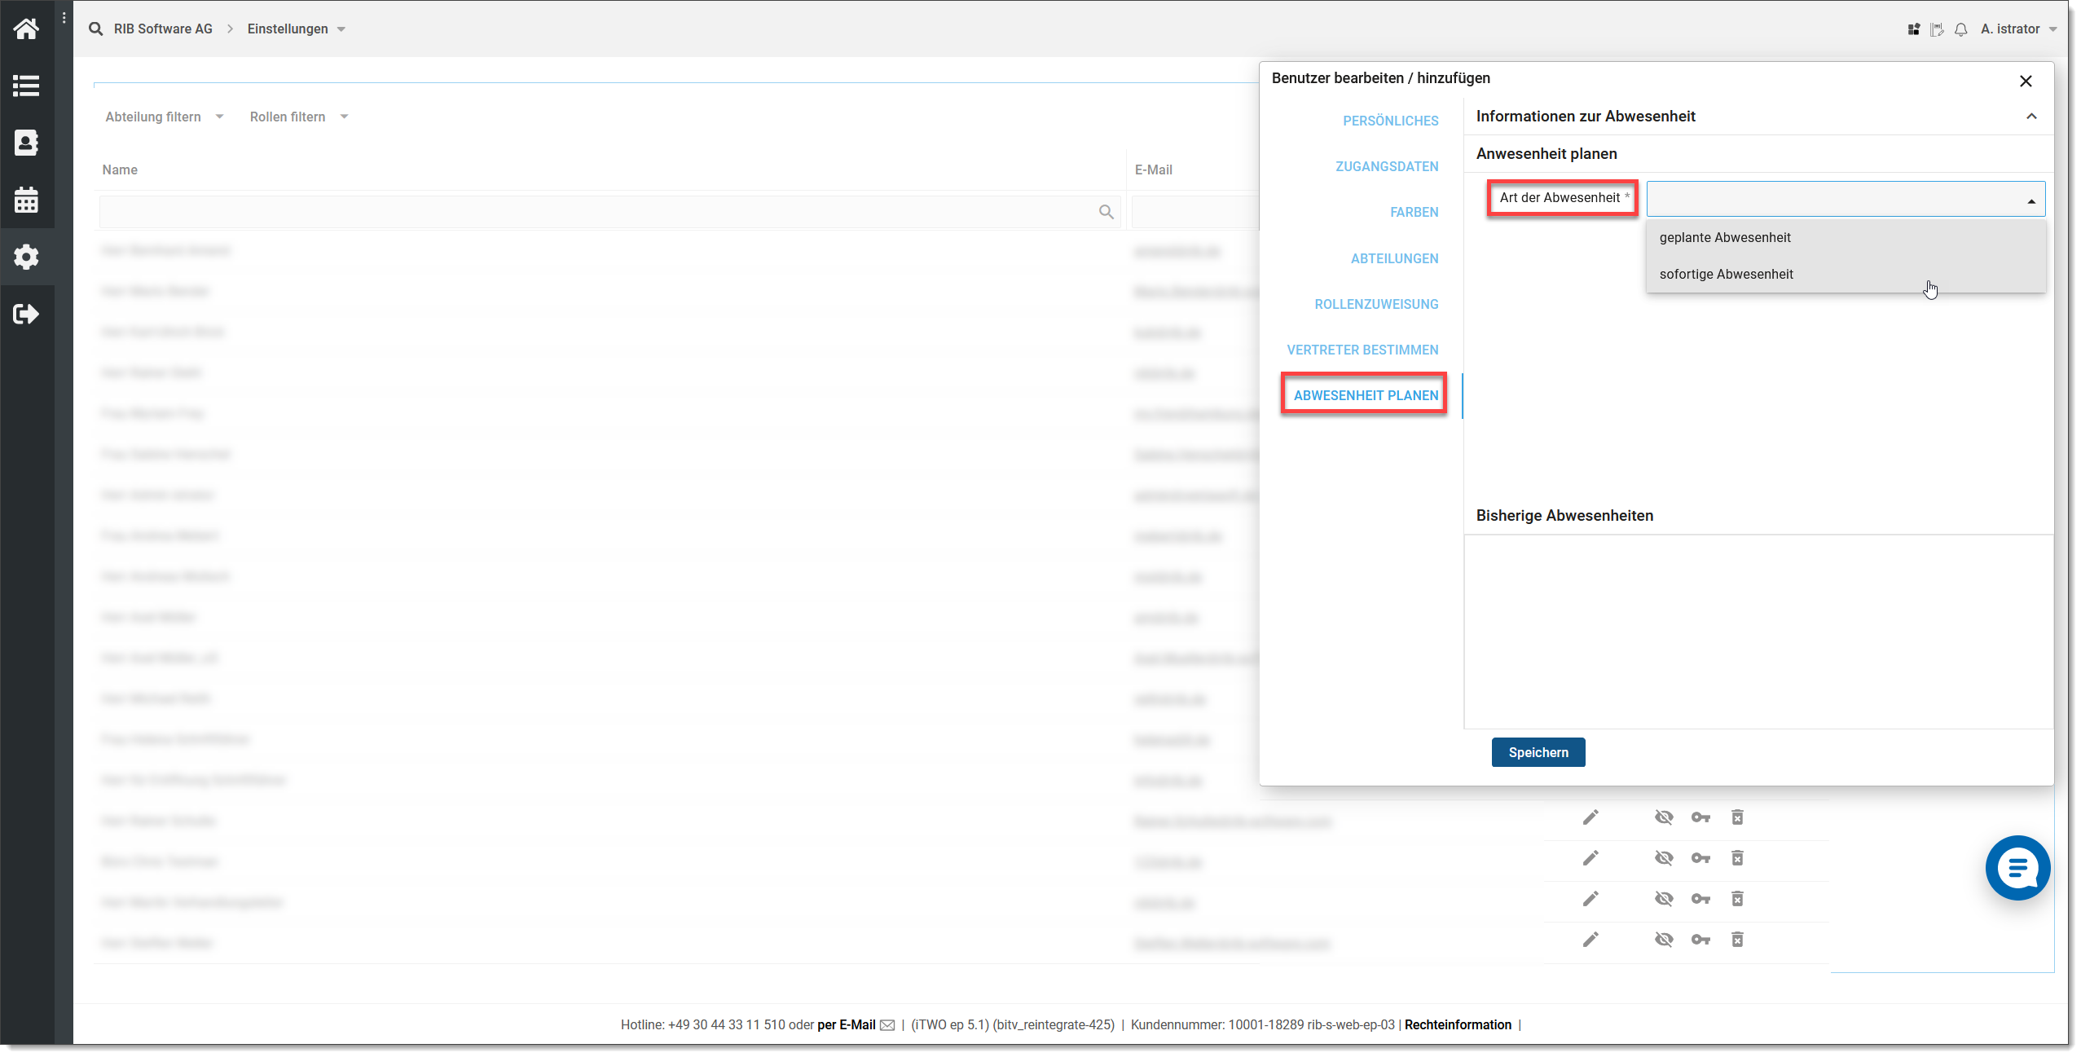Viewport: 2081px width, 1057px height.
Task: Click RIB Software AG breadcrumb
Action: click(x=163, y=29)
